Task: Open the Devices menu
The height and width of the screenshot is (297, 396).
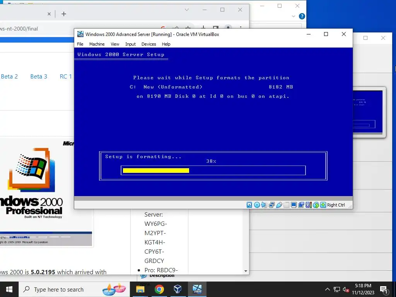Action: 149,44
